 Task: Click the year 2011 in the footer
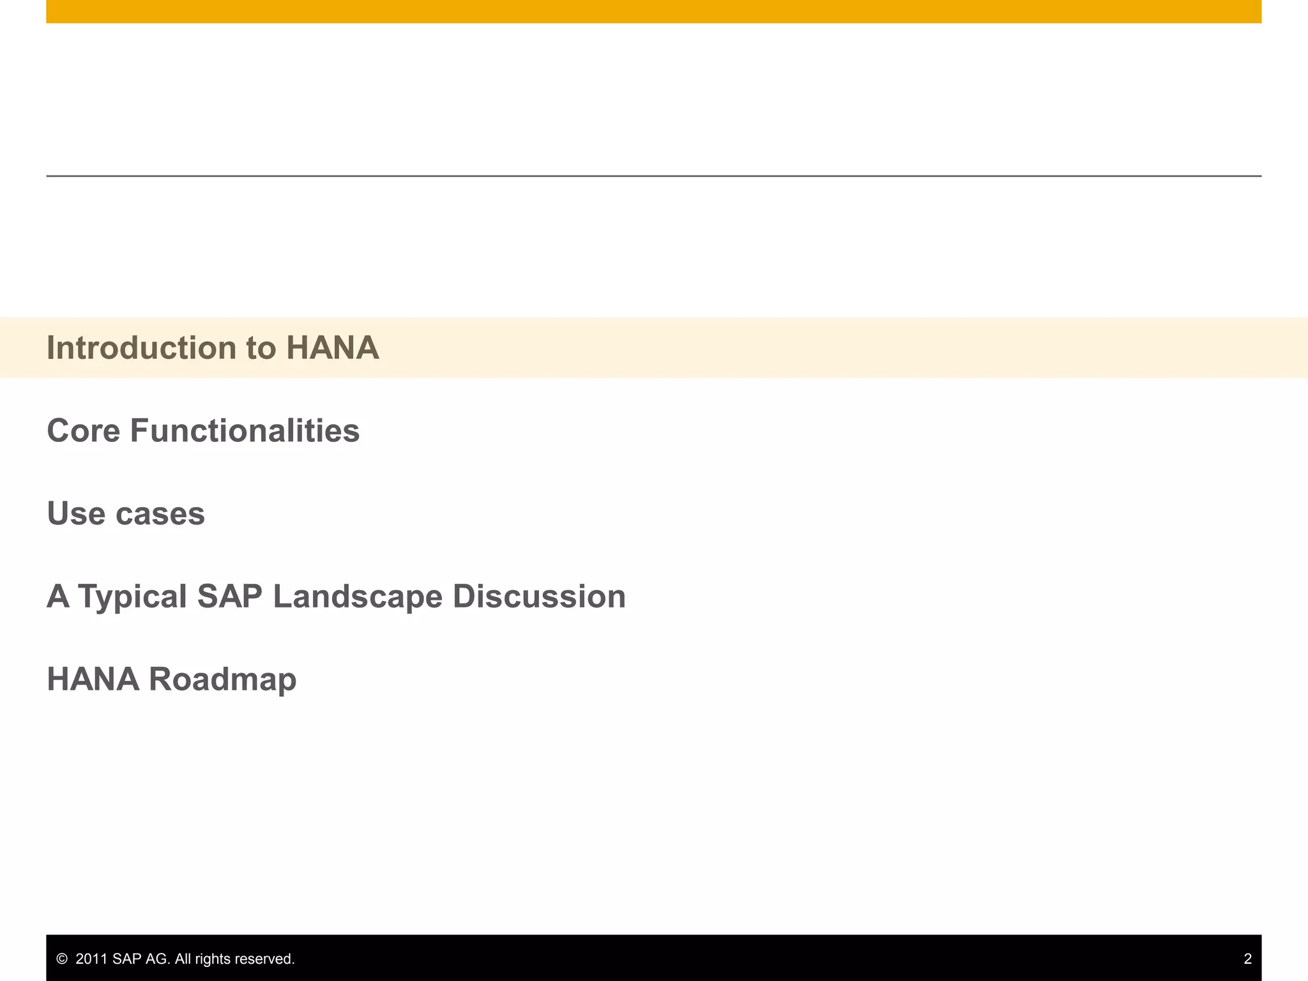(x=92, y=959)
